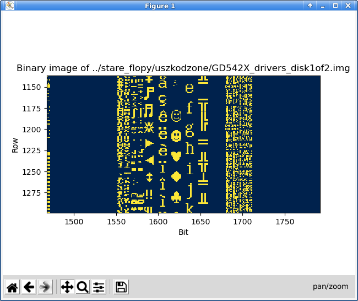This screenshot has width=358, height=301.
Task: Toggle the pan/zoom axes tool
Action: 67,287
